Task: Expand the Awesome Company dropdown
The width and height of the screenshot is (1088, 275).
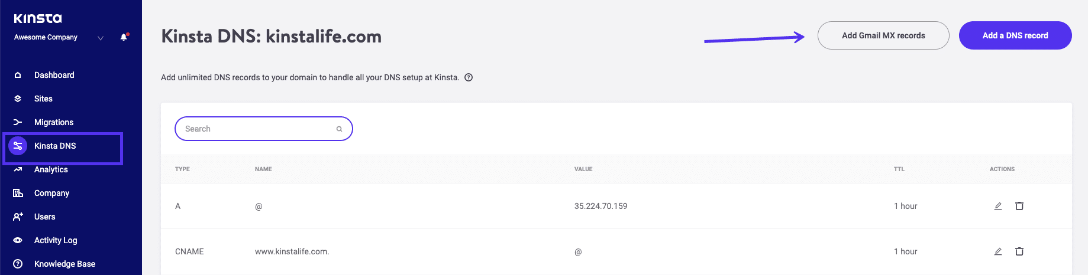Action: pyautogui.click(x=101, y=38)
